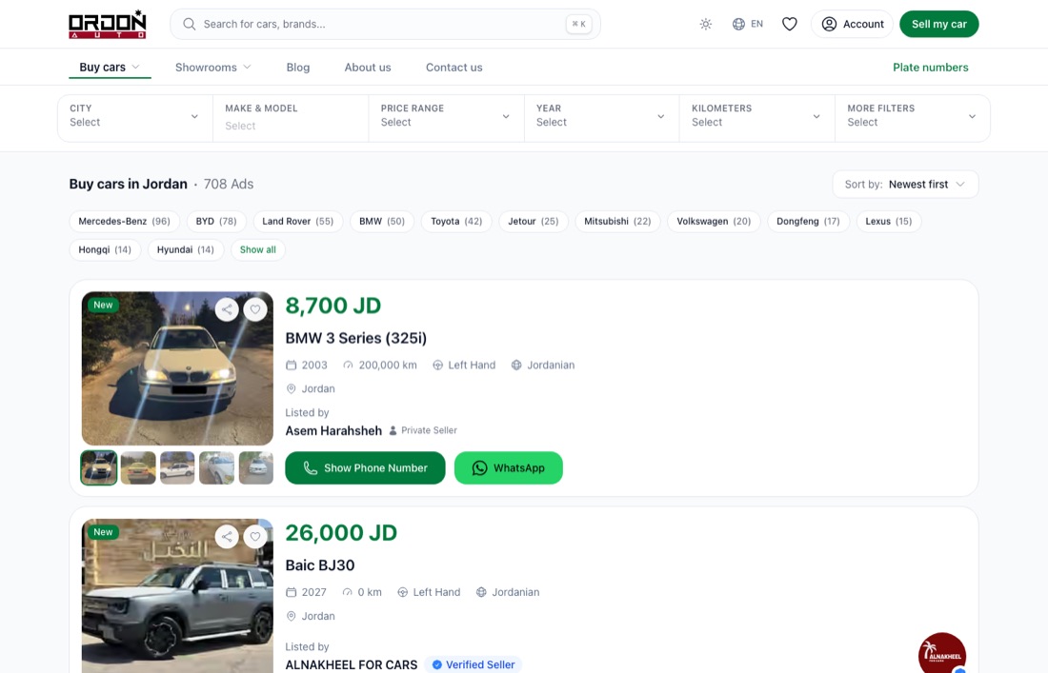
Task: Click Show Phone Number for BMW listing
Action: [x=365, y=468]
